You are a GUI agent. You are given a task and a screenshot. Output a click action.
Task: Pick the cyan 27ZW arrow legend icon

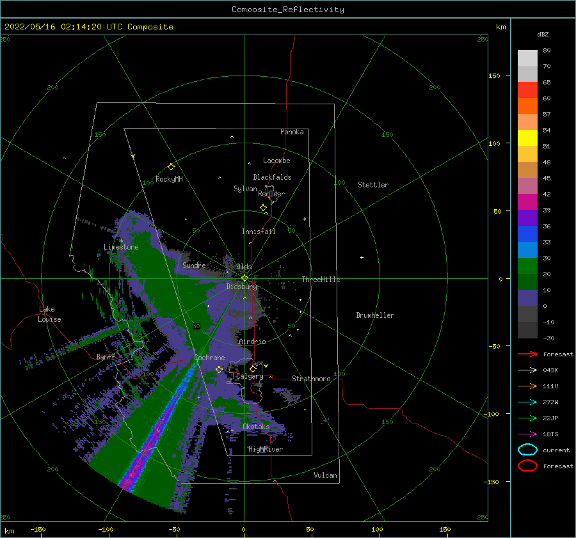527,402
